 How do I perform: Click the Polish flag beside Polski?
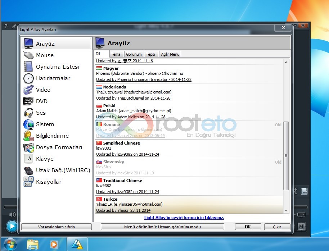pos(99,106)
